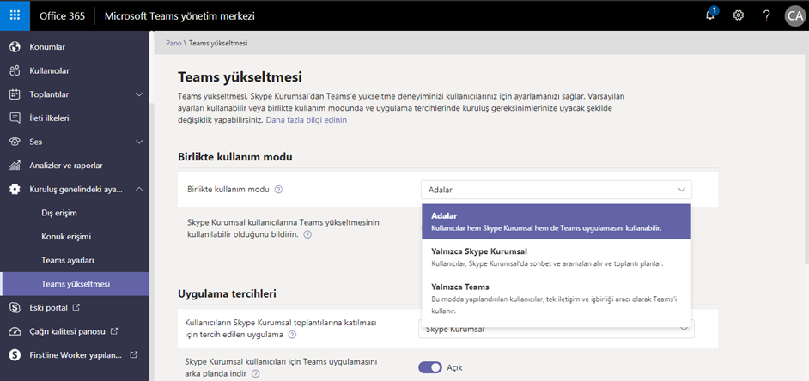Viewport: 809px width, 381px height.
Task: Click the 'Uygulama tercihleri' section heading
Action: pyautogui.click(x=227, y=293)
